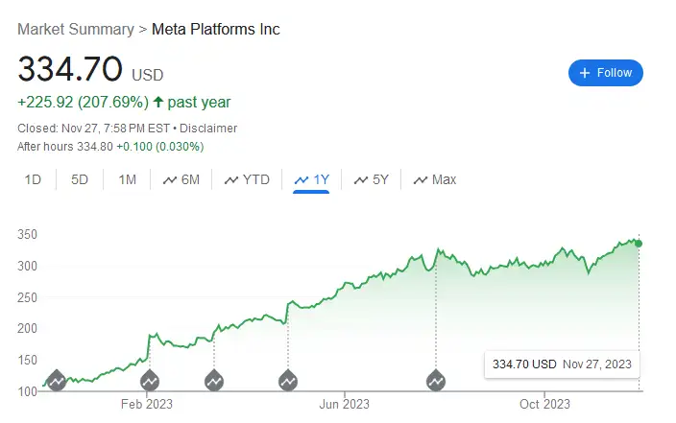676x423 pixels.
Task: Follow Meta Platforms stock
Action: coord(605,73)
